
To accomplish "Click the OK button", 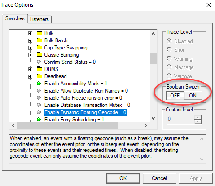I will (x=123, y=178).
